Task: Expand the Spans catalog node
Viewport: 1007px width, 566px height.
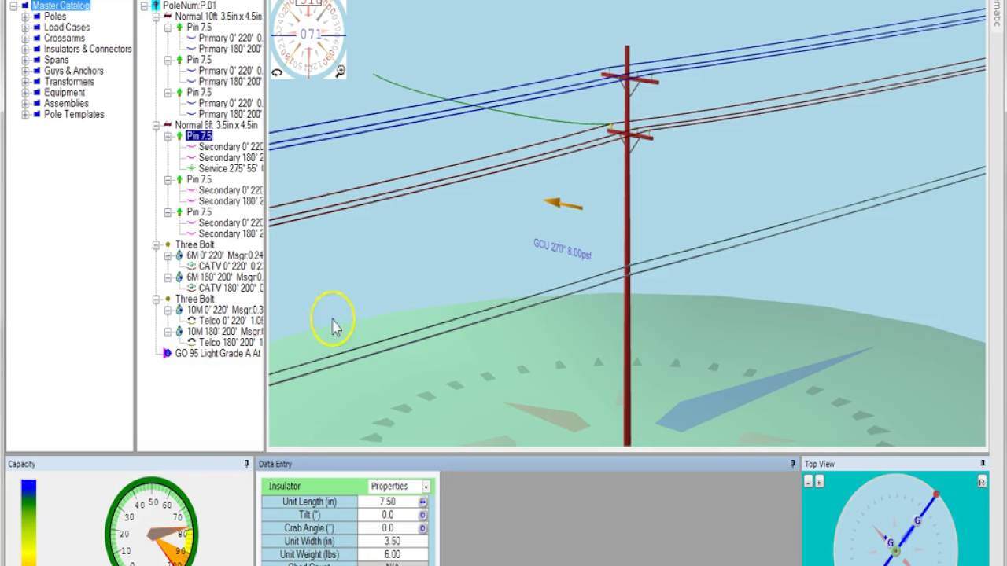Action: 25,60
